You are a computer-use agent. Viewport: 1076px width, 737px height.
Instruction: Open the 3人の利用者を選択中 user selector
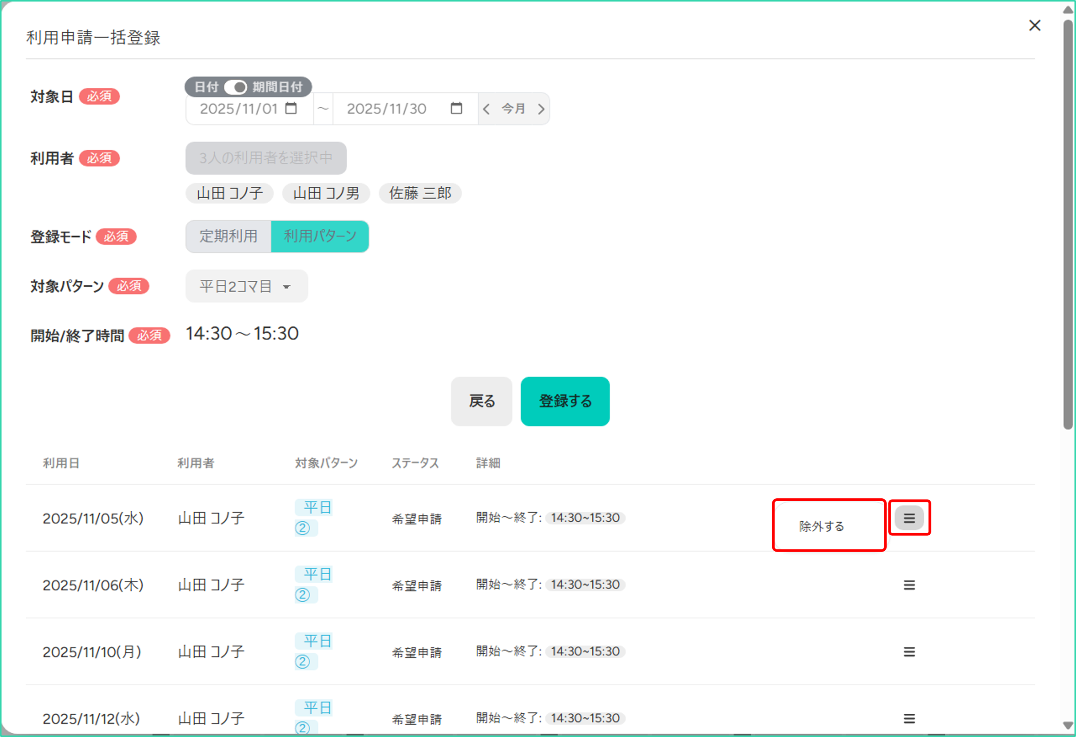[266, 158]
